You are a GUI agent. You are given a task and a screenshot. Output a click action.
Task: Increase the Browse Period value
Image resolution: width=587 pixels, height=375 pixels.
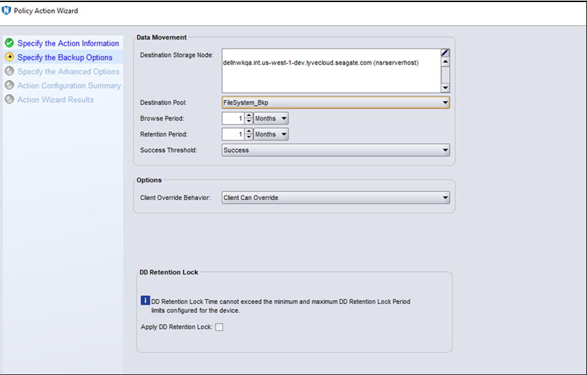pyautogui.click(x=249, y=116)
